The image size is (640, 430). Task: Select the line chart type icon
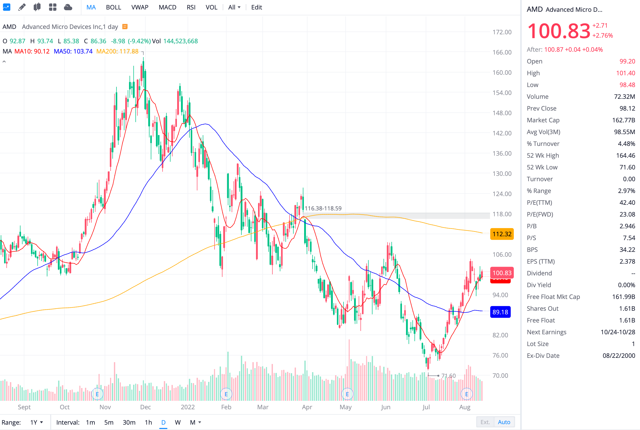(x=7, y=7)
